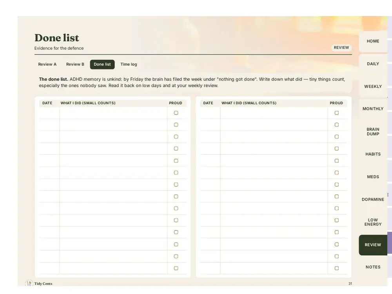392x294 pixels.
Task: Open the BRAIN DUMP section tab
Action: click(373, 131)
